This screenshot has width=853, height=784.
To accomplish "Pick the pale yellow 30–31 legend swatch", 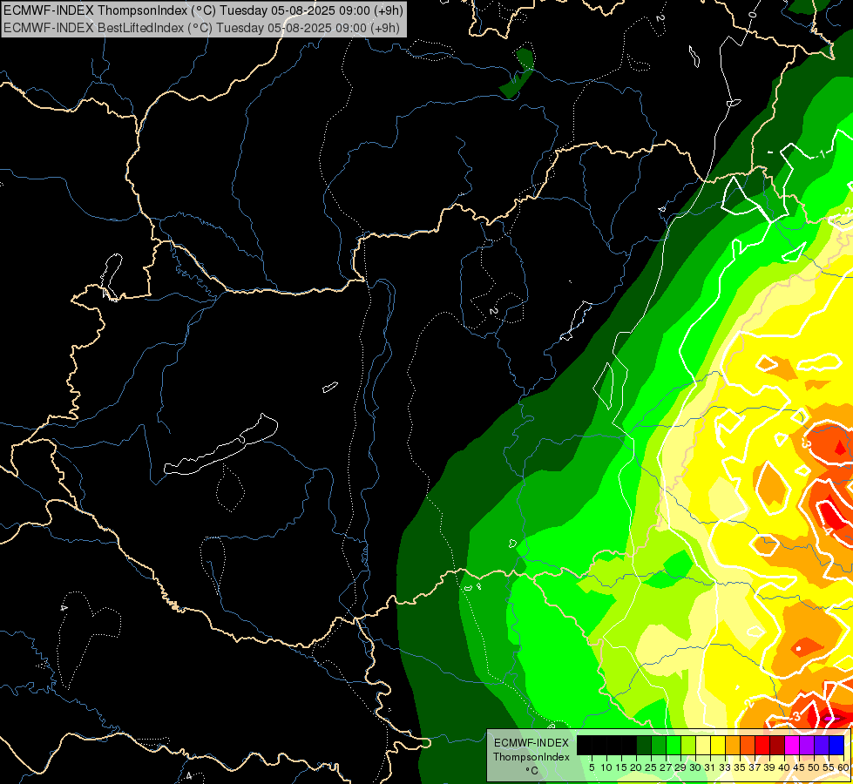I will (703, 746).
